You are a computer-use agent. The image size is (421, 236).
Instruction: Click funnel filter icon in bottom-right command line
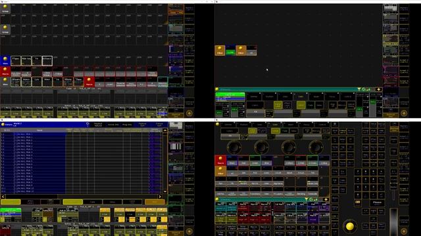(x=307, y=199)
